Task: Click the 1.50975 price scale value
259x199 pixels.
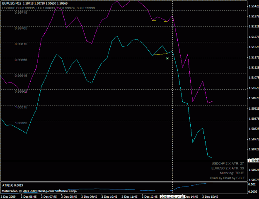Action: (254, 98)
